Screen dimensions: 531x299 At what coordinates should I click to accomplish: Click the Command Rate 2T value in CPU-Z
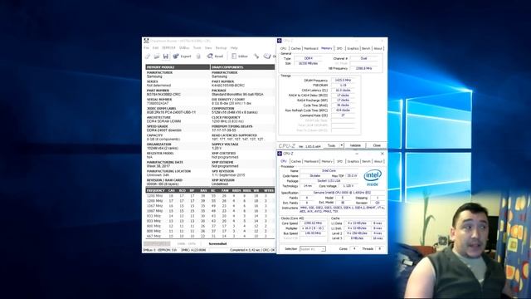click(x=343, y=115)
